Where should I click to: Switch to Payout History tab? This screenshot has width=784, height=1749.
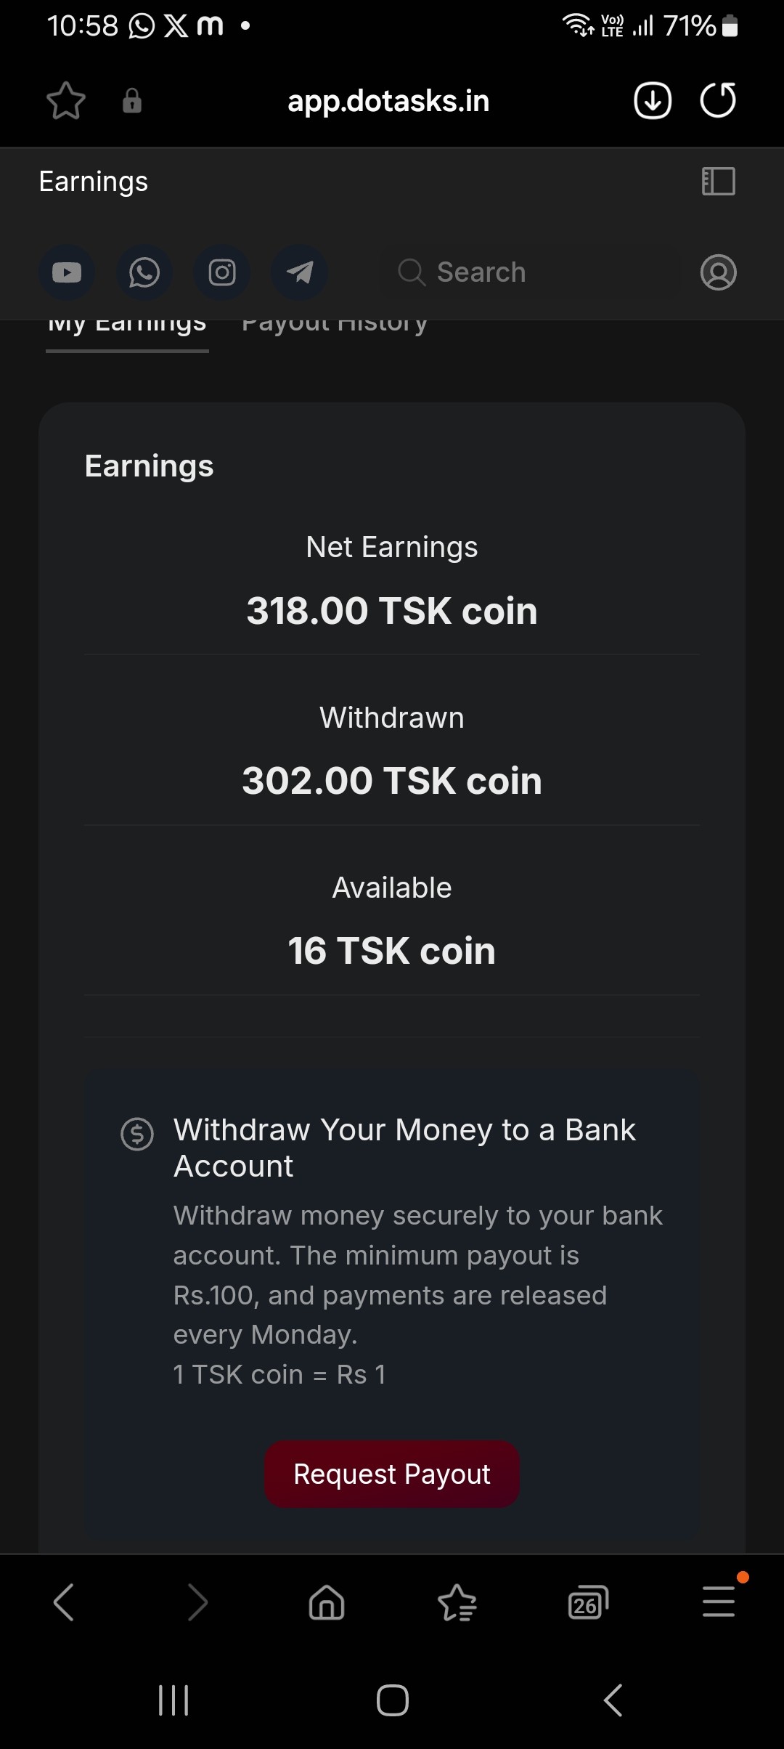pos(335,327)
